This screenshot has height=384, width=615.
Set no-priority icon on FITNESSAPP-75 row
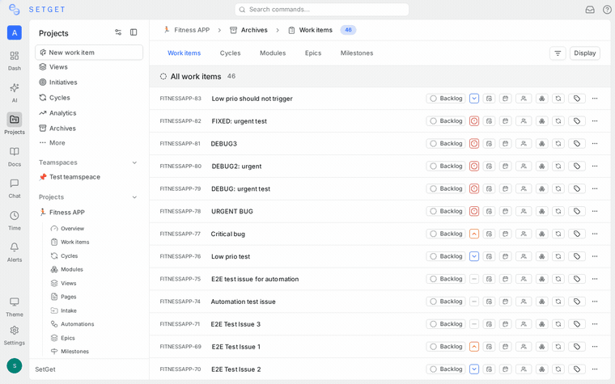click(474, 279)
